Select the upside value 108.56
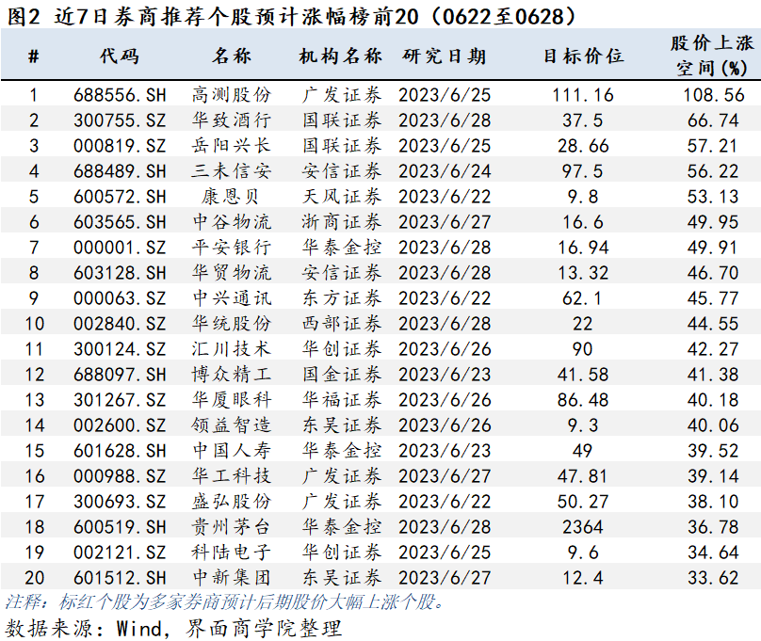761x641 pixels. coord(714,95)
